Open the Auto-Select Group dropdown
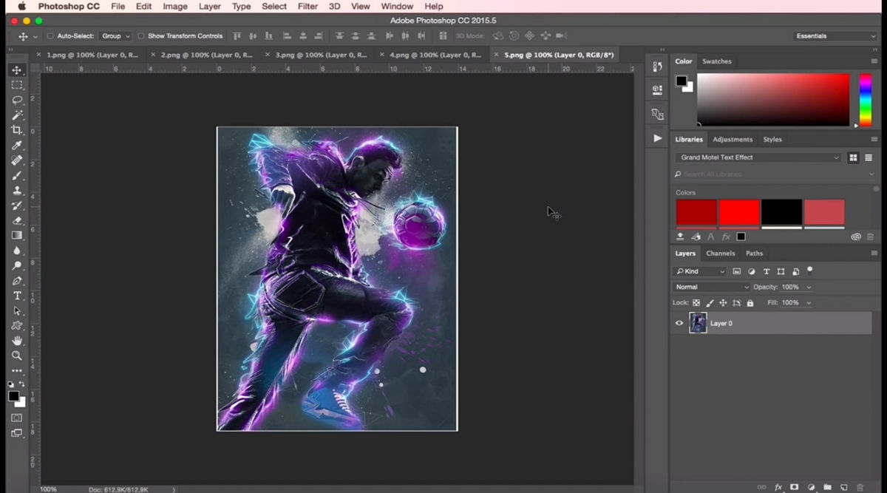The width and height of the screenshot is (887, 493). point(116,35)
